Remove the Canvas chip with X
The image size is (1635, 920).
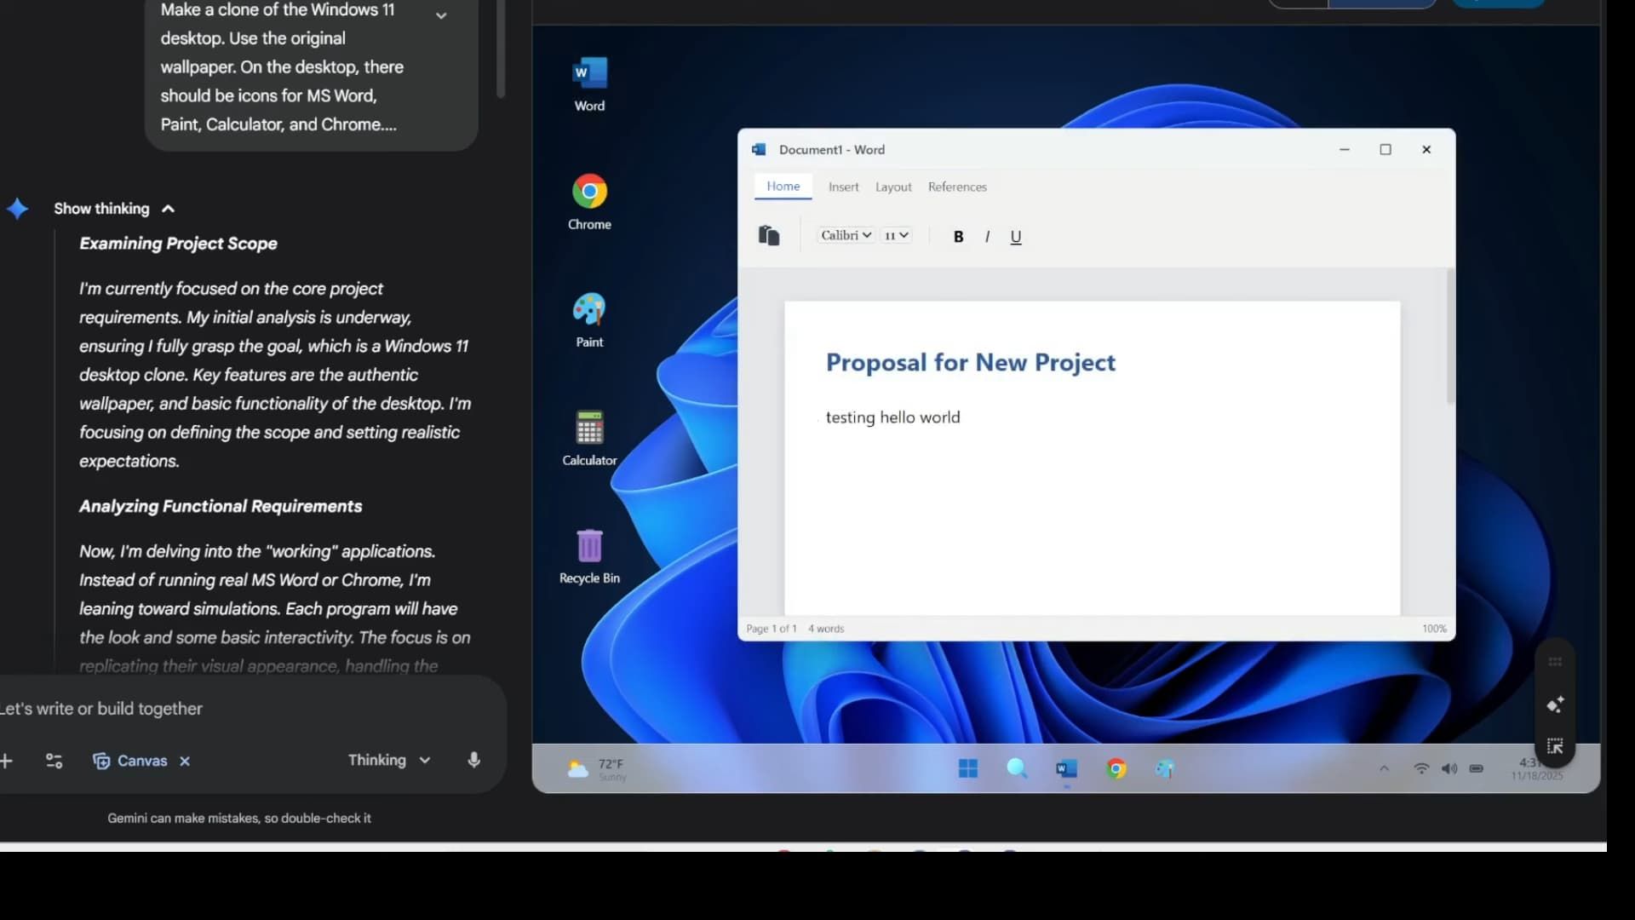pos(185,762)
